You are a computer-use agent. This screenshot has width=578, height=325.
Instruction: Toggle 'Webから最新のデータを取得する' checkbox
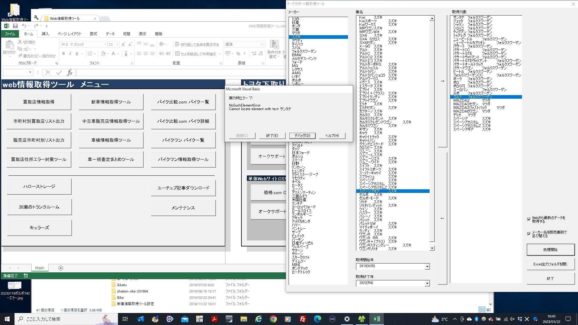tap(529, 219)
